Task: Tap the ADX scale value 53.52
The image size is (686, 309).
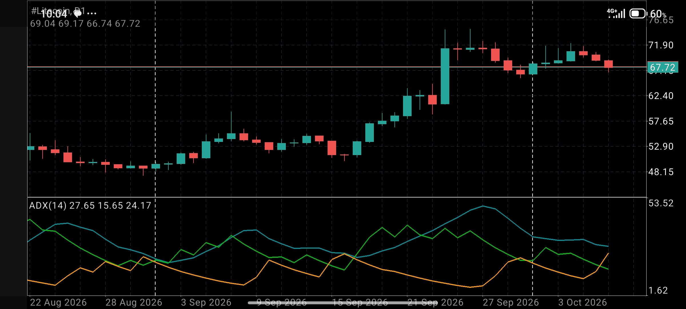Action: (x=661, y=203)
